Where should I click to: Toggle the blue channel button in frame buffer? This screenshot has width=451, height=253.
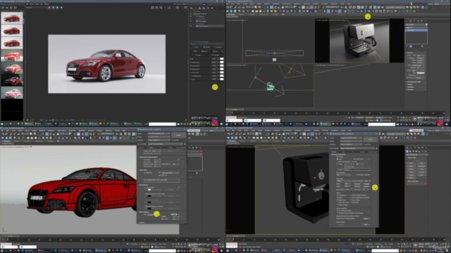pyautogui.click(x=57, y=8)
